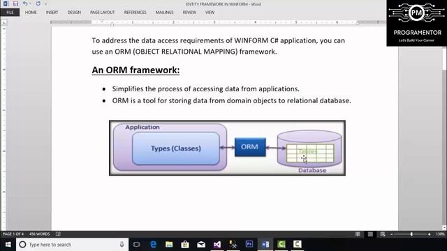Switch to the HOME ribbon tab

point(31,13)
